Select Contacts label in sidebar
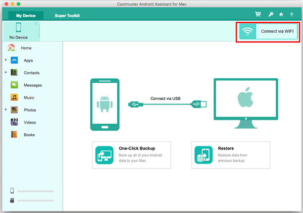The width and height of the screenshot is (303, 213). pyautogui.click(x=32, y=73)
